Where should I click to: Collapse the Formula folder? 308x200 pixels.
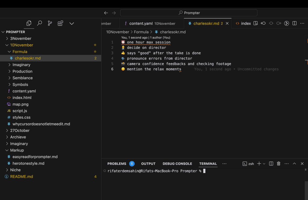tap(51, 52)
